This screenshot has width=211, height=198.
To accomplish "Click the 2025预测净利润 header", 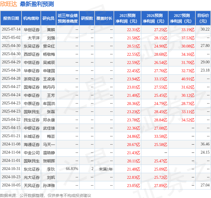I will 127,18.
